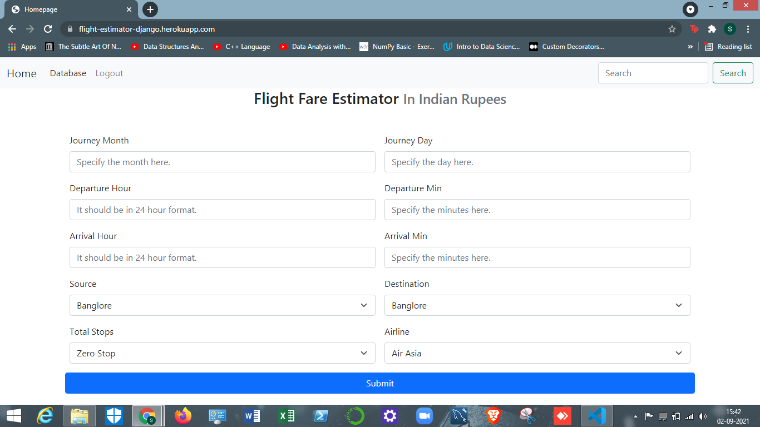Open Microsoft Word from the taskbar
Viewport: 760px width, 427px height.
click(x=252, y=415)
